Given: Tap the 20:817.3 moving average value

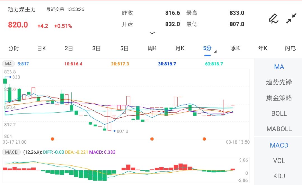Looking at the screenshot, I should [x=120, y=64].
